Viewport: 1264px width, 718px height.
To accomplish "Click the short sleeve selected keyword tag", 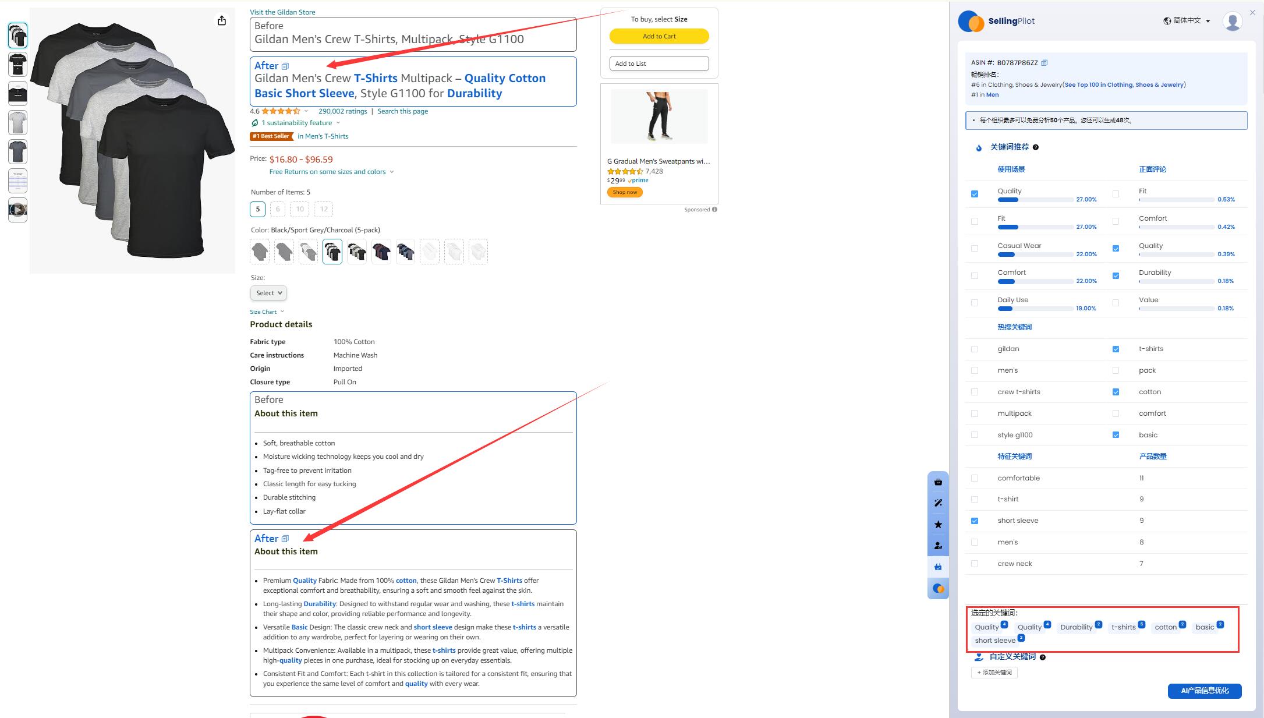I will click(x=996, y=641).
